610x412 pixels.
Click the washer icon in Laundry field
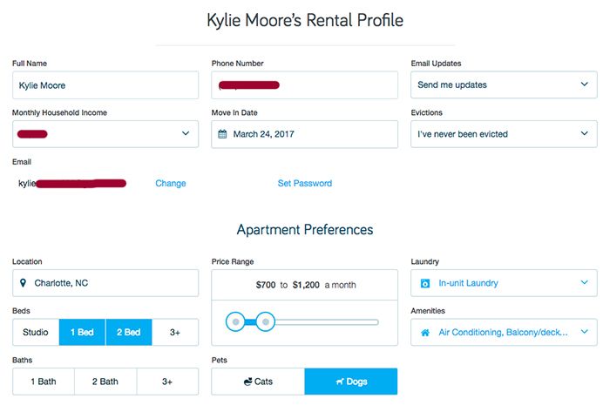pos(425,283)
